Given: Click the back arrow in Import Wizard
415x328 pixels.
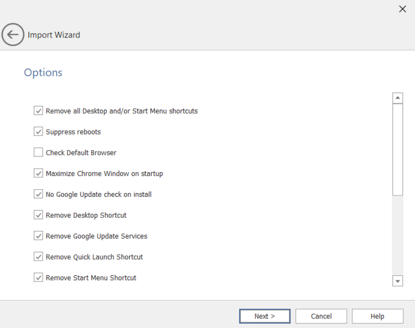Looking at the screenshot, I should pyautogui.click(x=13, y=35).
